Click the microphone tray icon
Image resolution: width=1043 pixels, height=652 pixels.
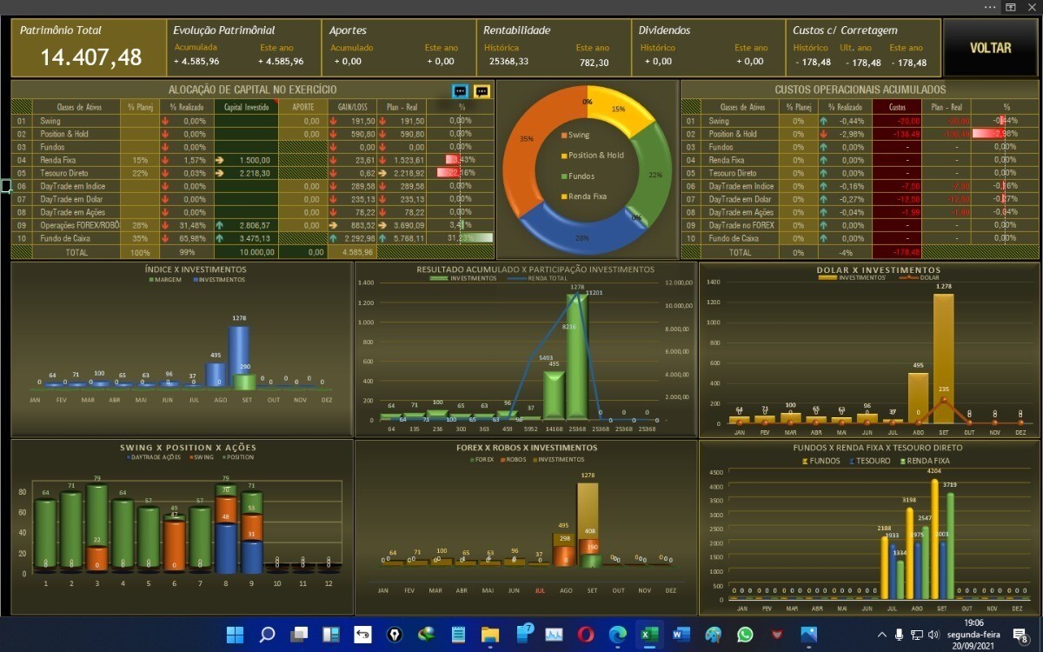pyautogui.click(x=900, y=635)
